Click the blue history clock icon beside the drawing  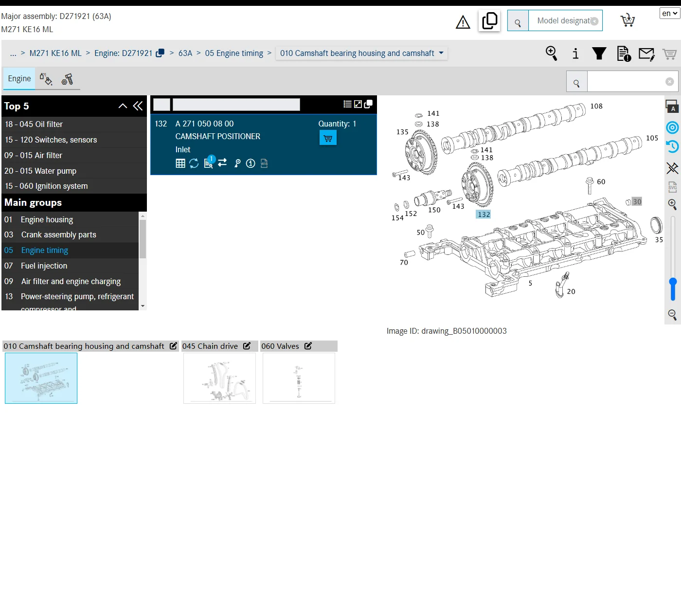(672, 146)
